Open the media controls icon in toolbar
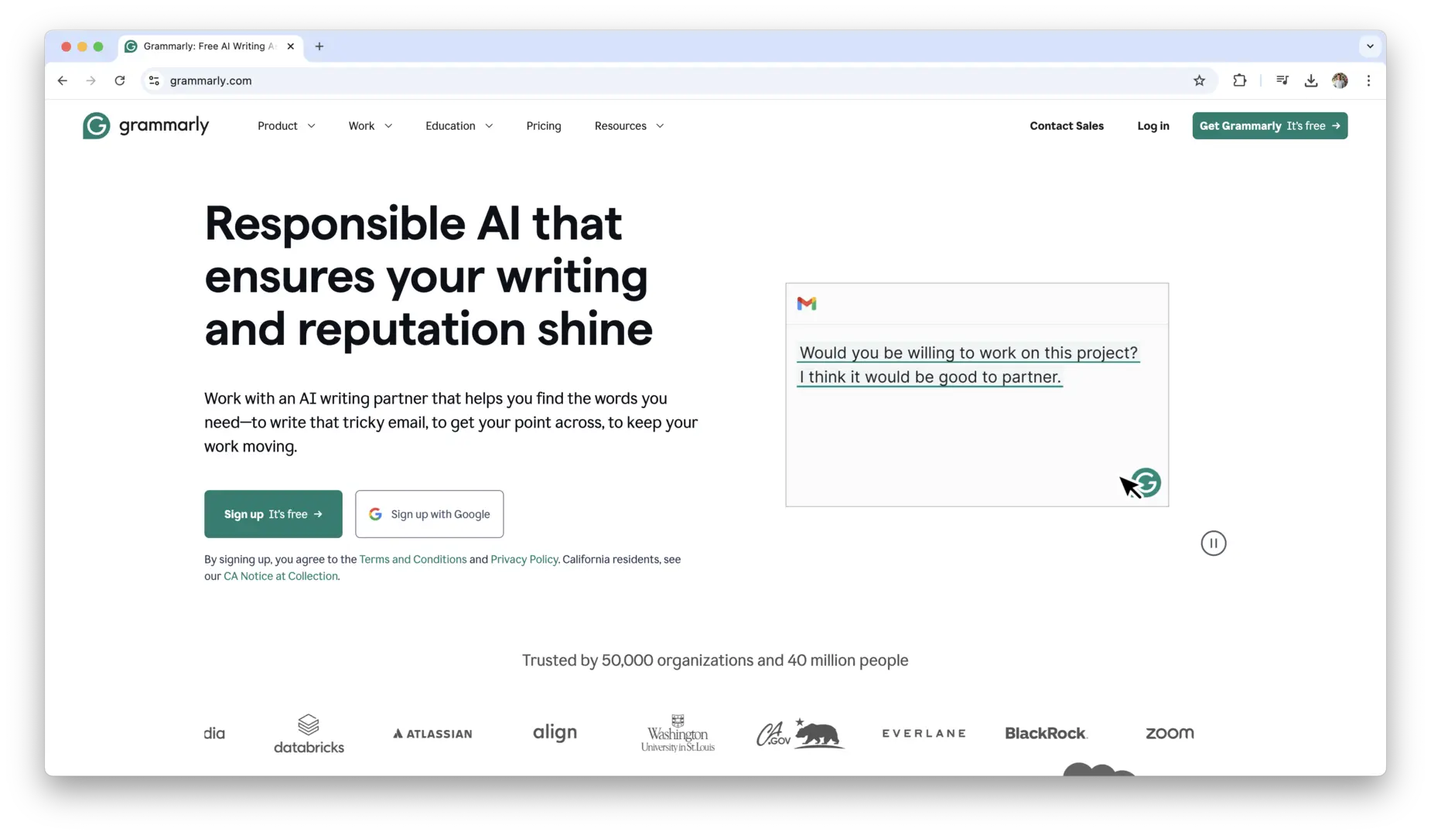The image size is (1431, 835). (x=1282, y=80)
